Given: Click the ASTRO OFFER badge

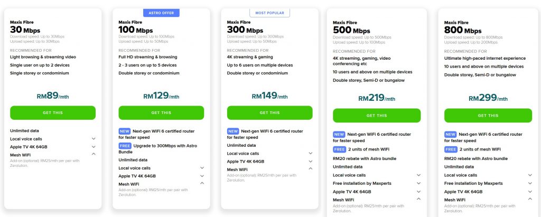Looking at the screenshot, I should pyautogui.click(x=161, y=13).
